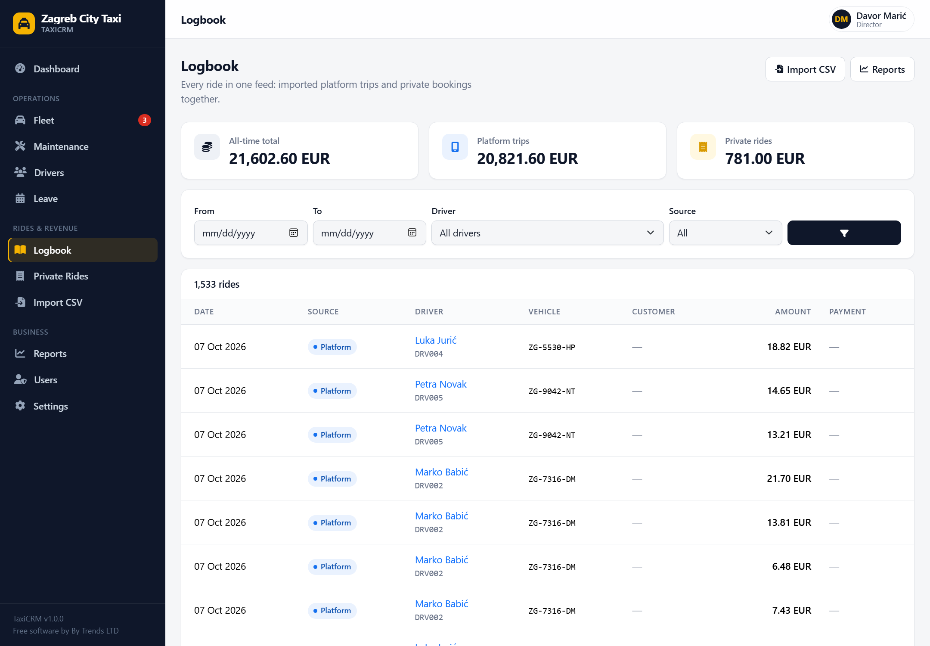Open Petra Novak link in the 13.21 EUR row
This screenshot has width=930, height=646.
440,428
